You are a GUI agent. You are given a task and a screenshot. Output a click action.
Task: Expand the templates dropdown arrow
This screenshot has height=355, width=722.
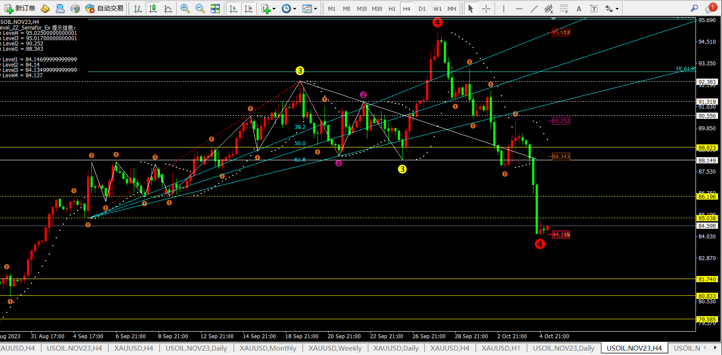(x=315, y=9)
